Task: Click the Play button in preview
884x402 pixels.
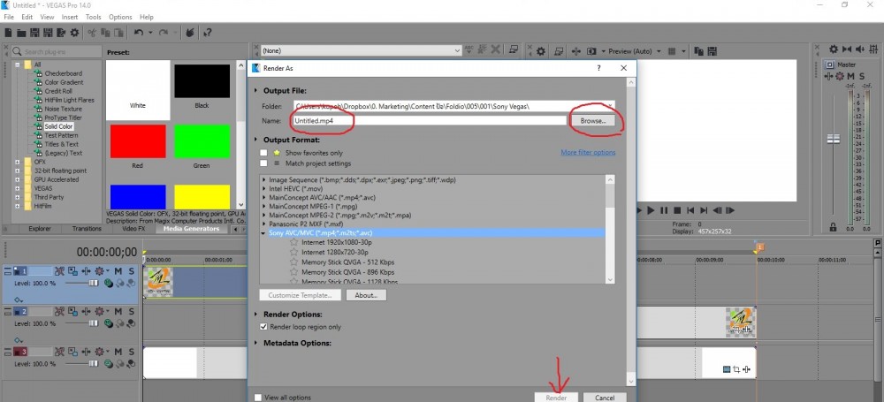Action: tap(651, 210)
